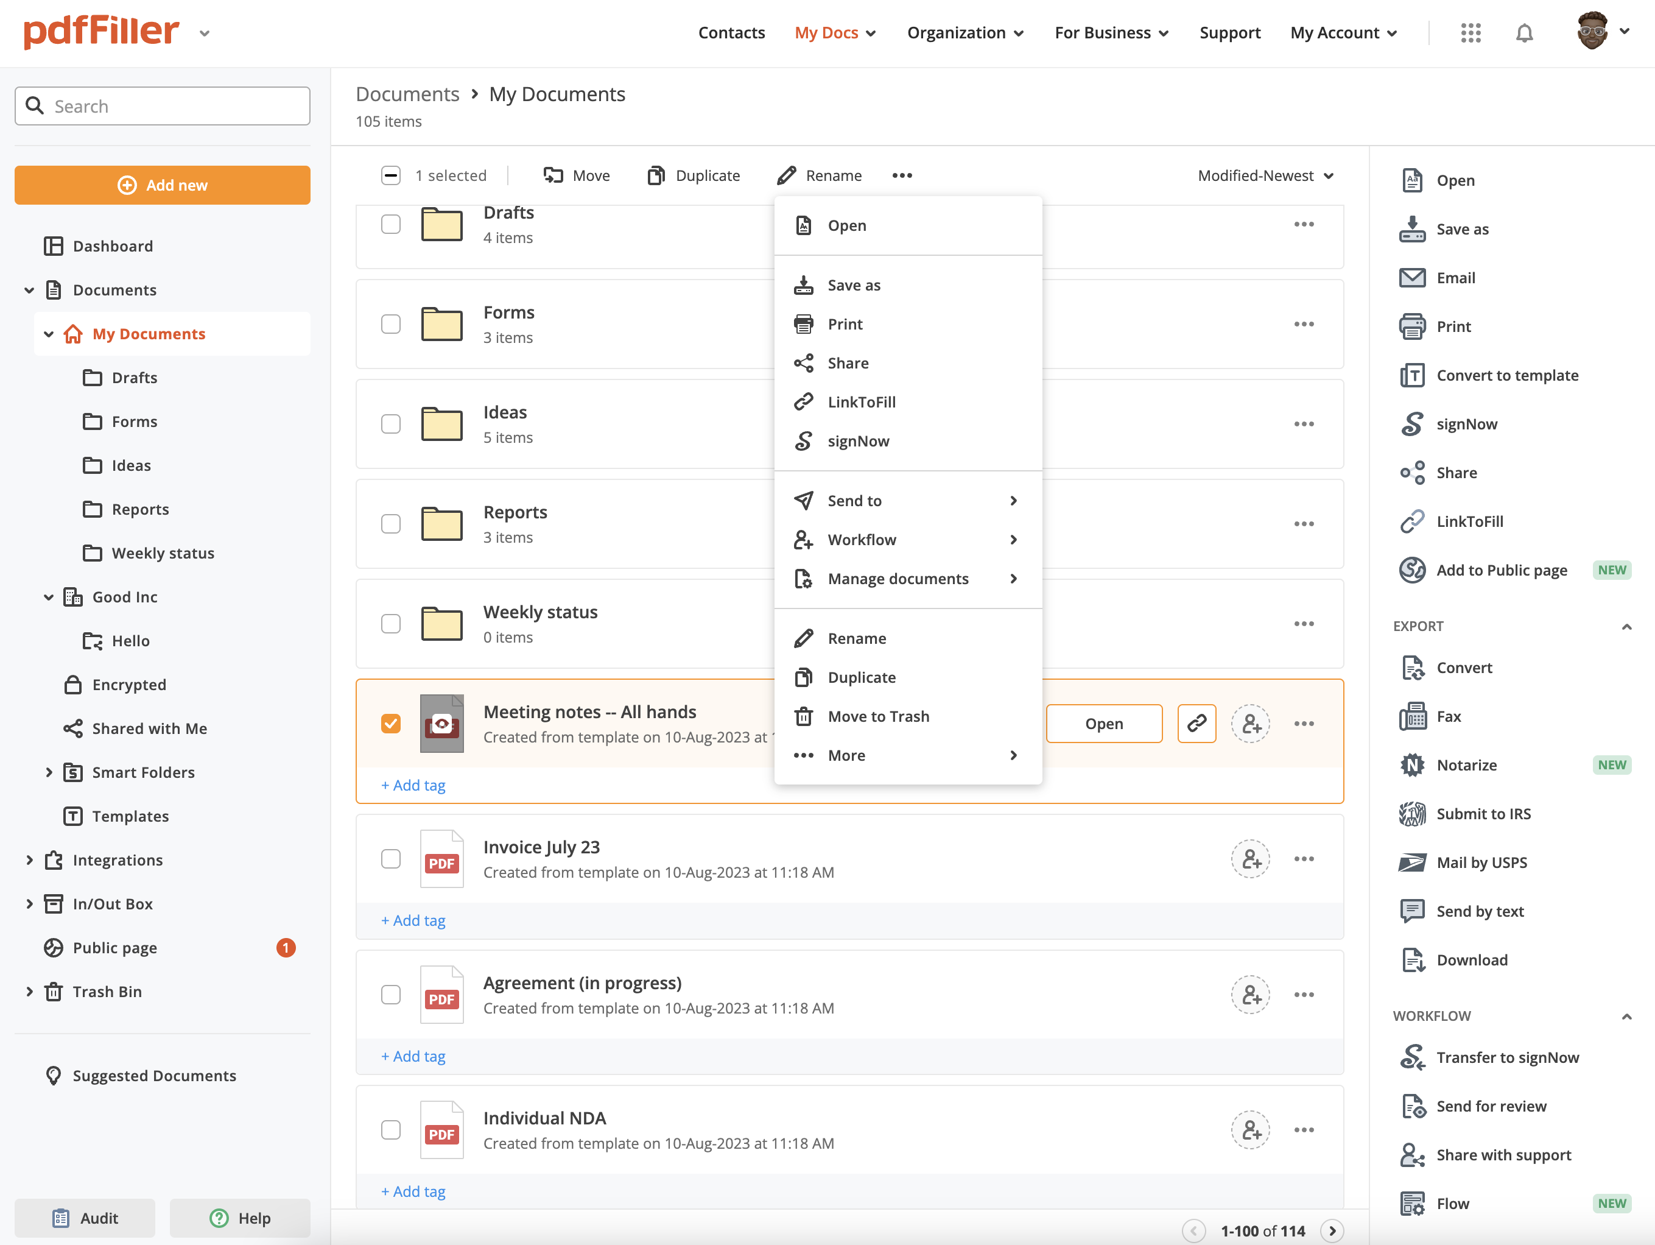Click the LinkToFill link icon on Meeting notes
Image resolution: width=1655 pixels, height=1245 pixels.
click(x=1196, y=723)
